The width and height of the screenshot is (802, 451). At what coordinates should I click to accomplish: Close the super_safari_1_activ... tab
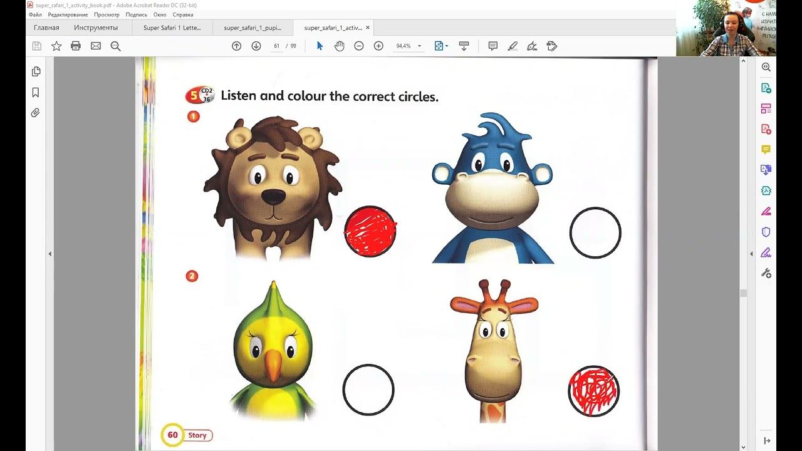[368, 28]
